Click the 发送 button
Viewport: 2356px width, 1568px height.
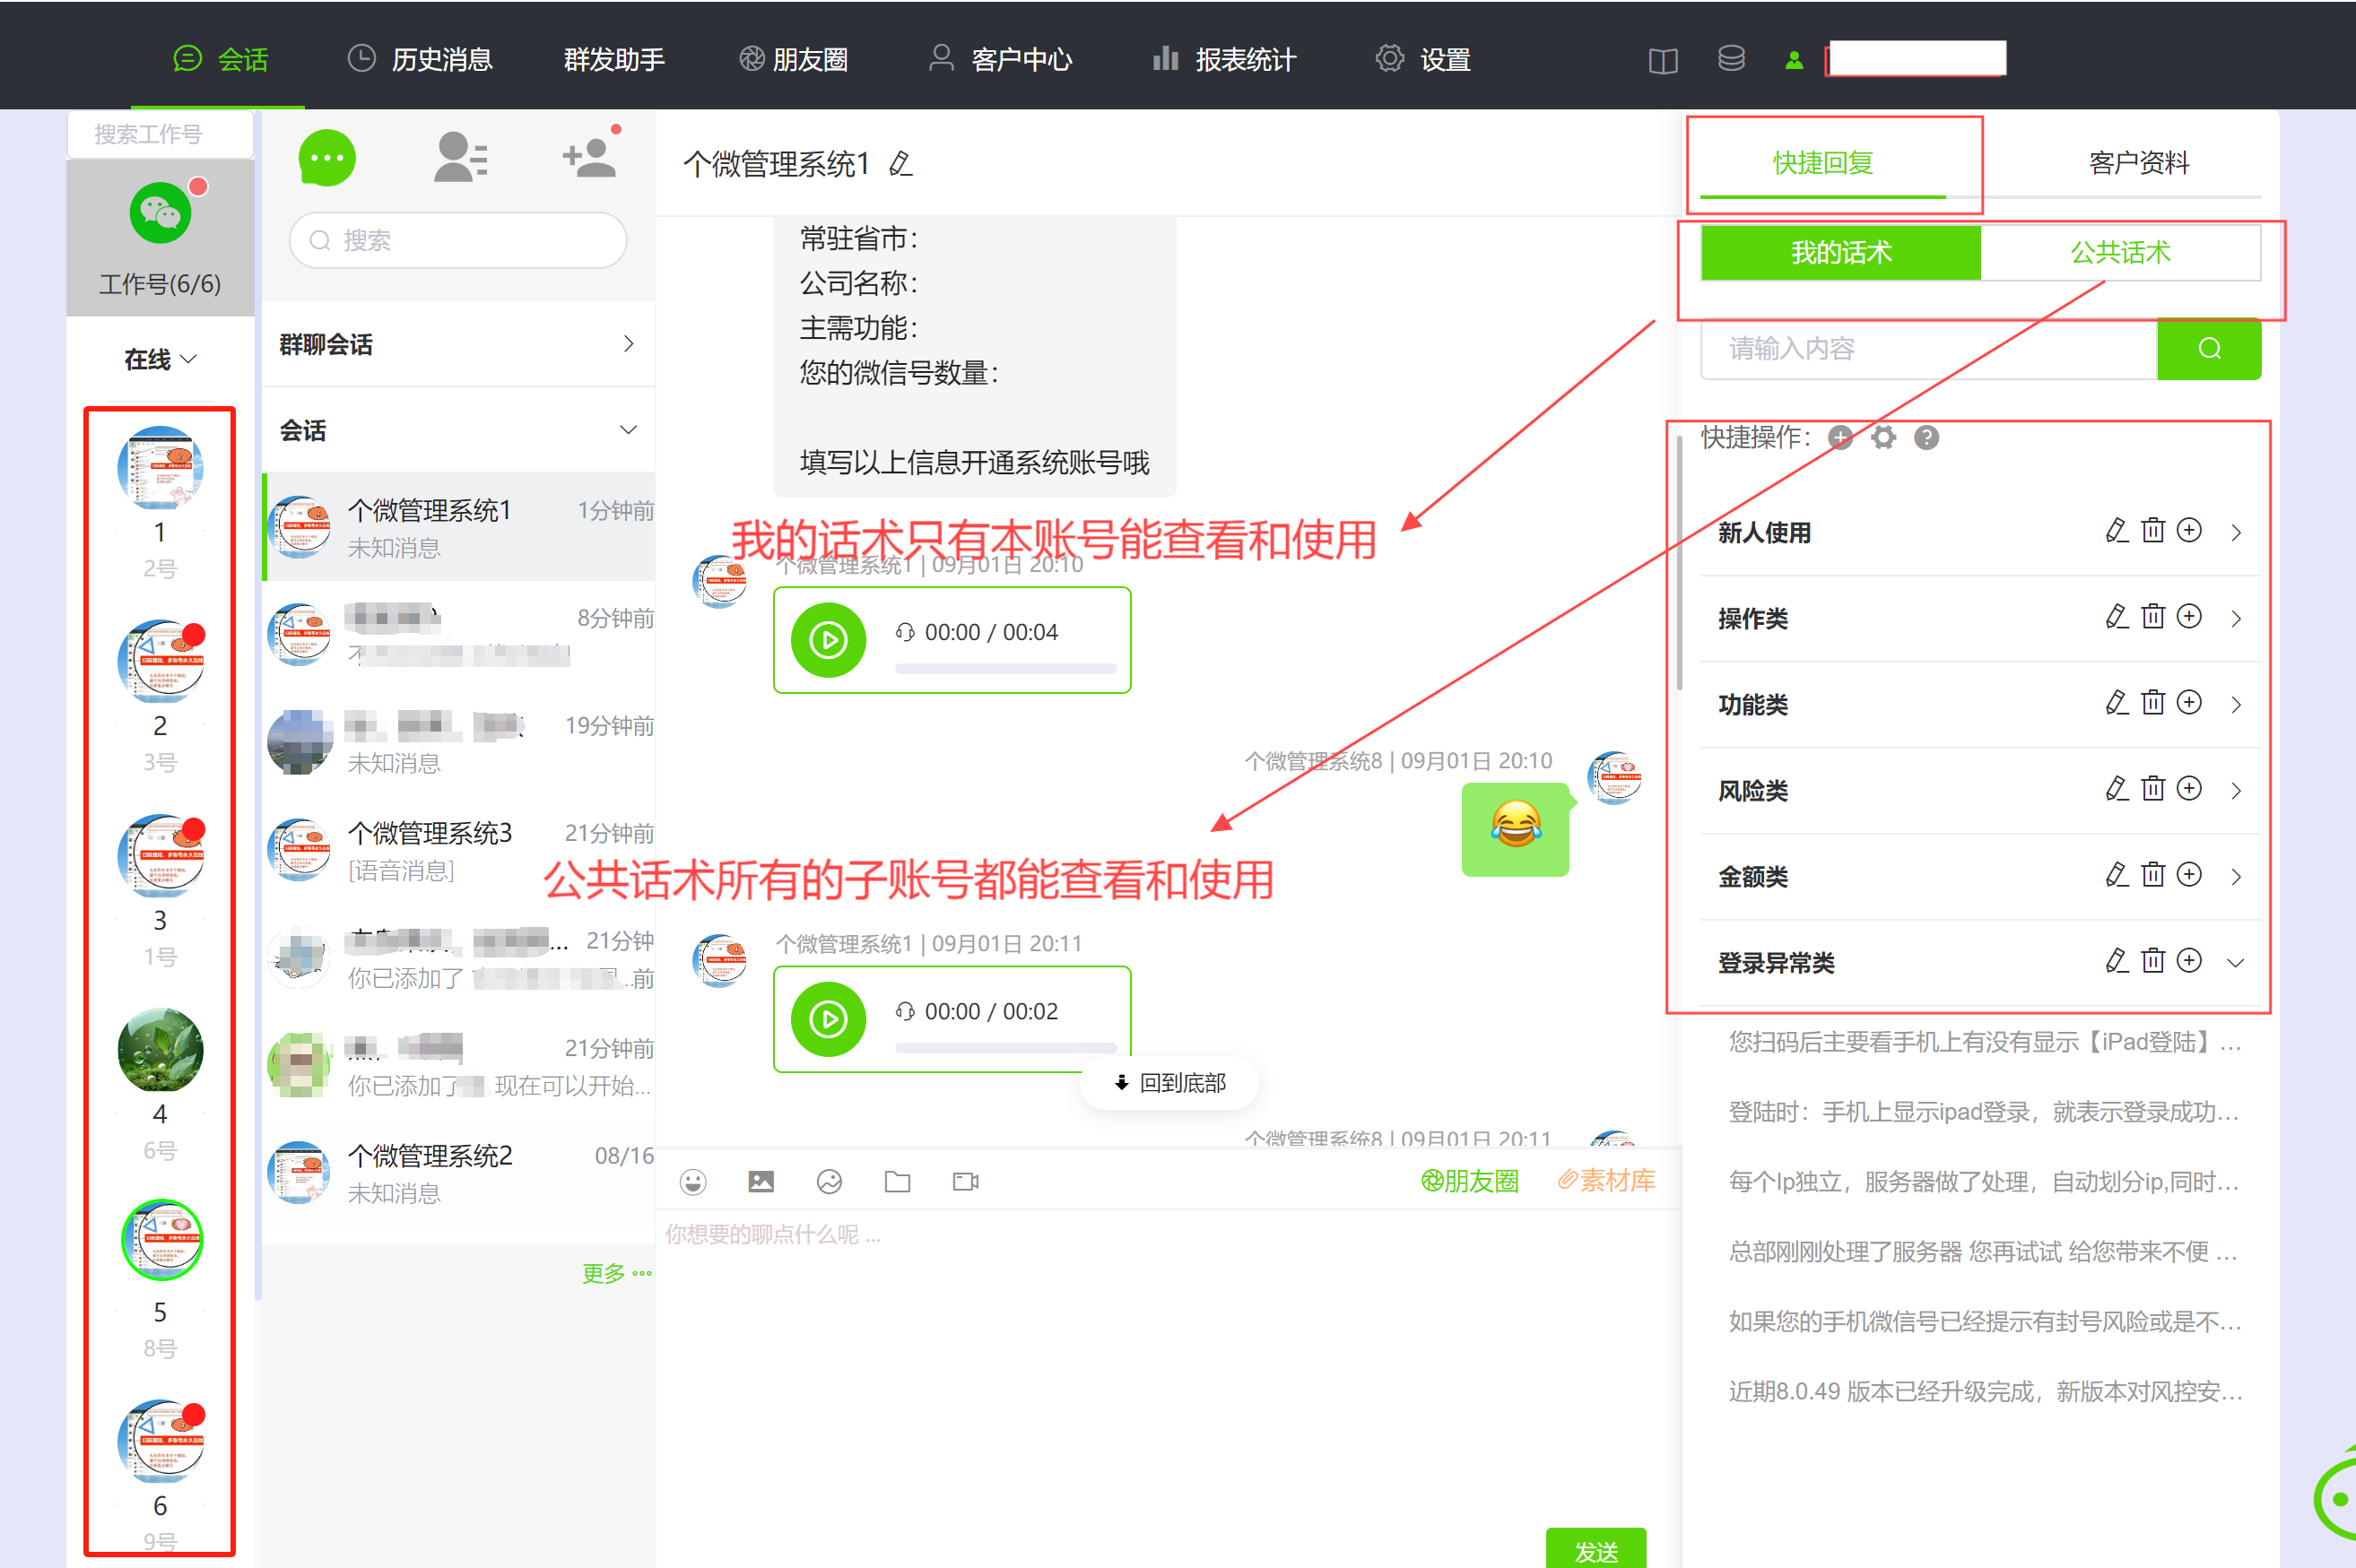1595,1549
